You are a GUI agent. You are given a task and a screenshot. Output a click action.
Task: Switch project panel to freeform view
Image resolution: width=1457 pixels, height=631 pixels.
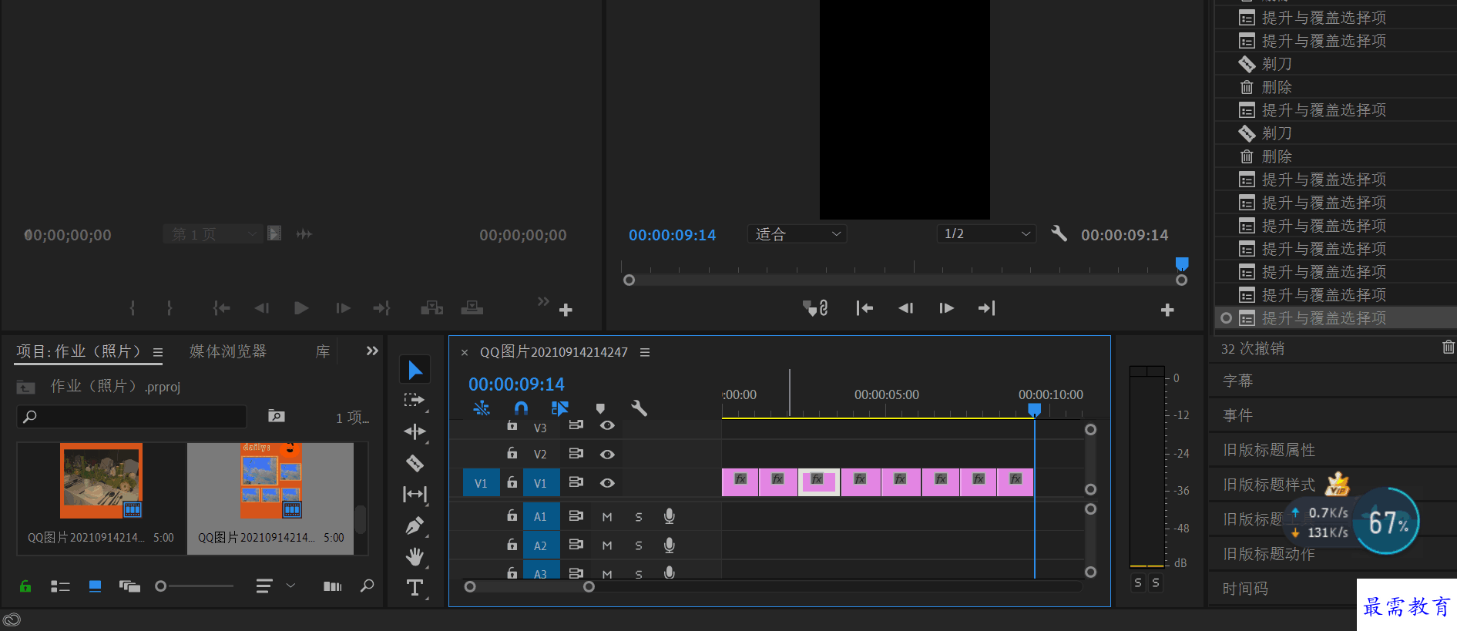(129, 586)
